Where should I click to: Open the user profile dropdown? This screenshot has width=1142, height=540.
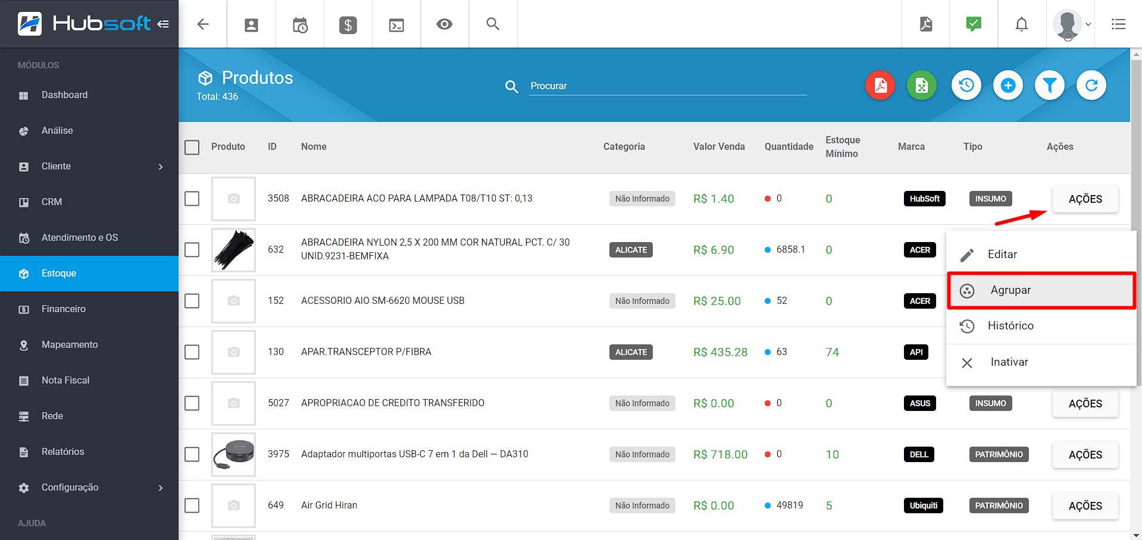point(1071,24)
